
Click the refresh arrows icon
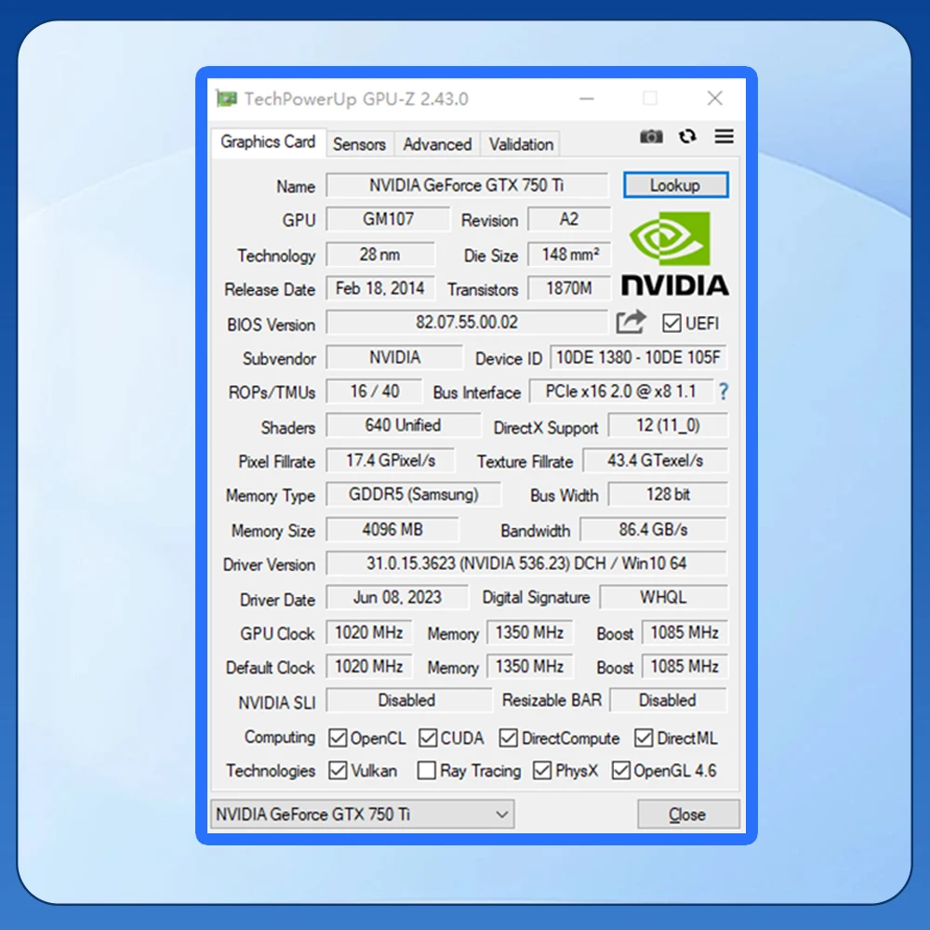click(687, 137)
